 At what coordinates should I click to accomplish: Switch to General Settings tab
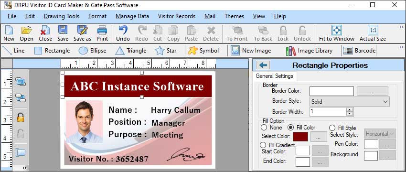[275, 76]
